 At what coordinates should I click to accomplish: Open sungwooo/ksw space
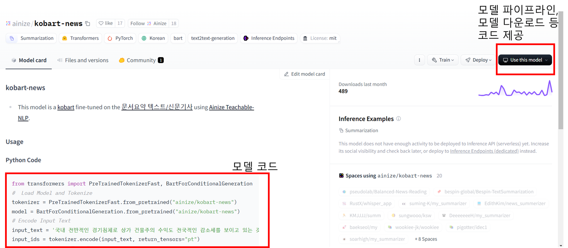411,215
